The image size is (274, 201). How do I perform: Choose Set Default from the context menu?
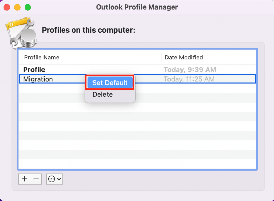(x=110, y=83)
